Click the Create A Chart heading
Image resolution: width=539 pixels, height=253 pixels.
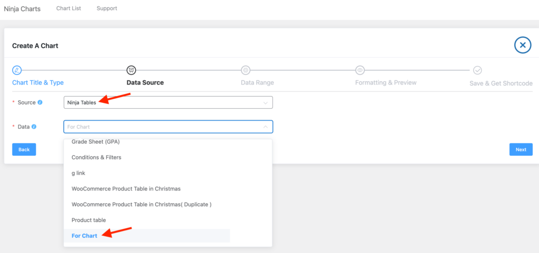pos(35,46)
